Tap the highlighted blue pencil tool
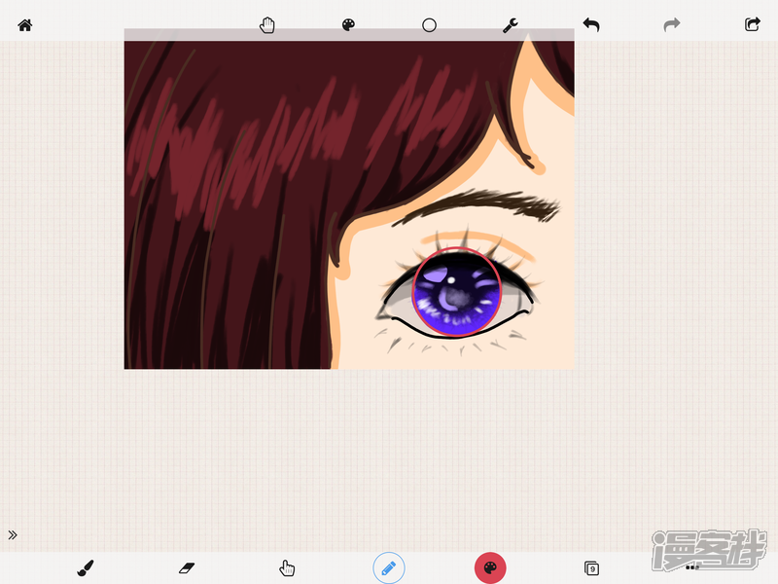This screenshot has height=584, width=778. (x=389, y=568)
